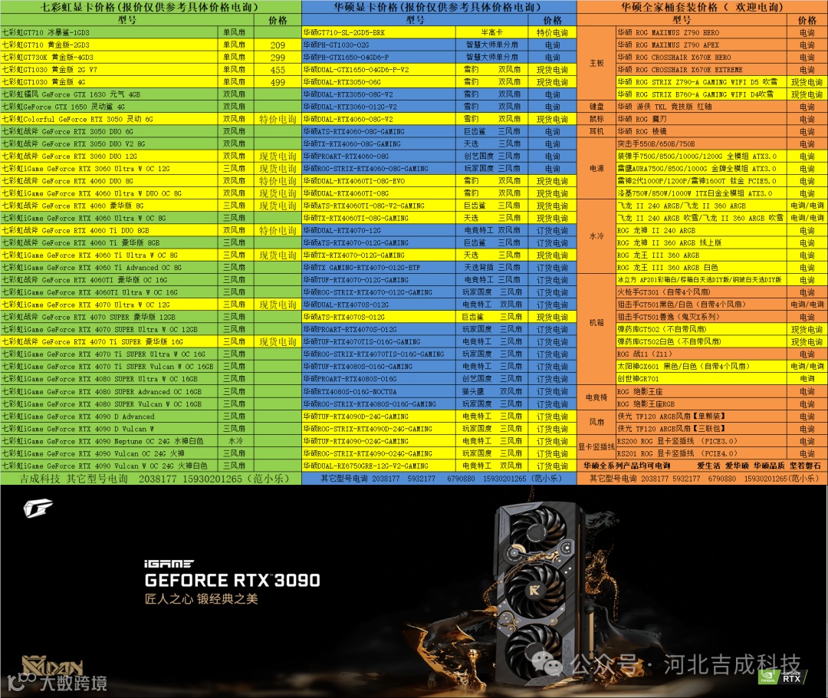
Task: Select the 显卡竖插线 category cell
Action: point(596,447)
